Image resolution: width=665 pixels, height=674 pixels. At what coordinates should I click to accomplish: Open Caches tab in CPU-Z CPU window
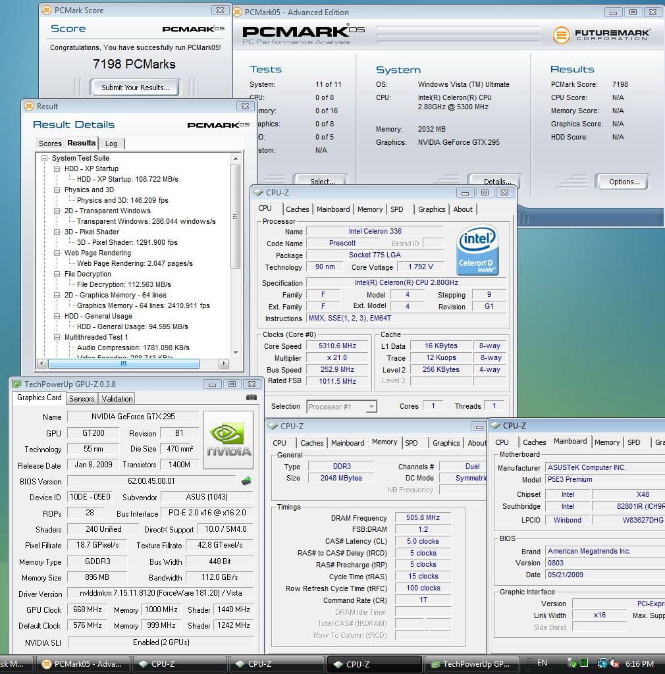pos(298,209)
